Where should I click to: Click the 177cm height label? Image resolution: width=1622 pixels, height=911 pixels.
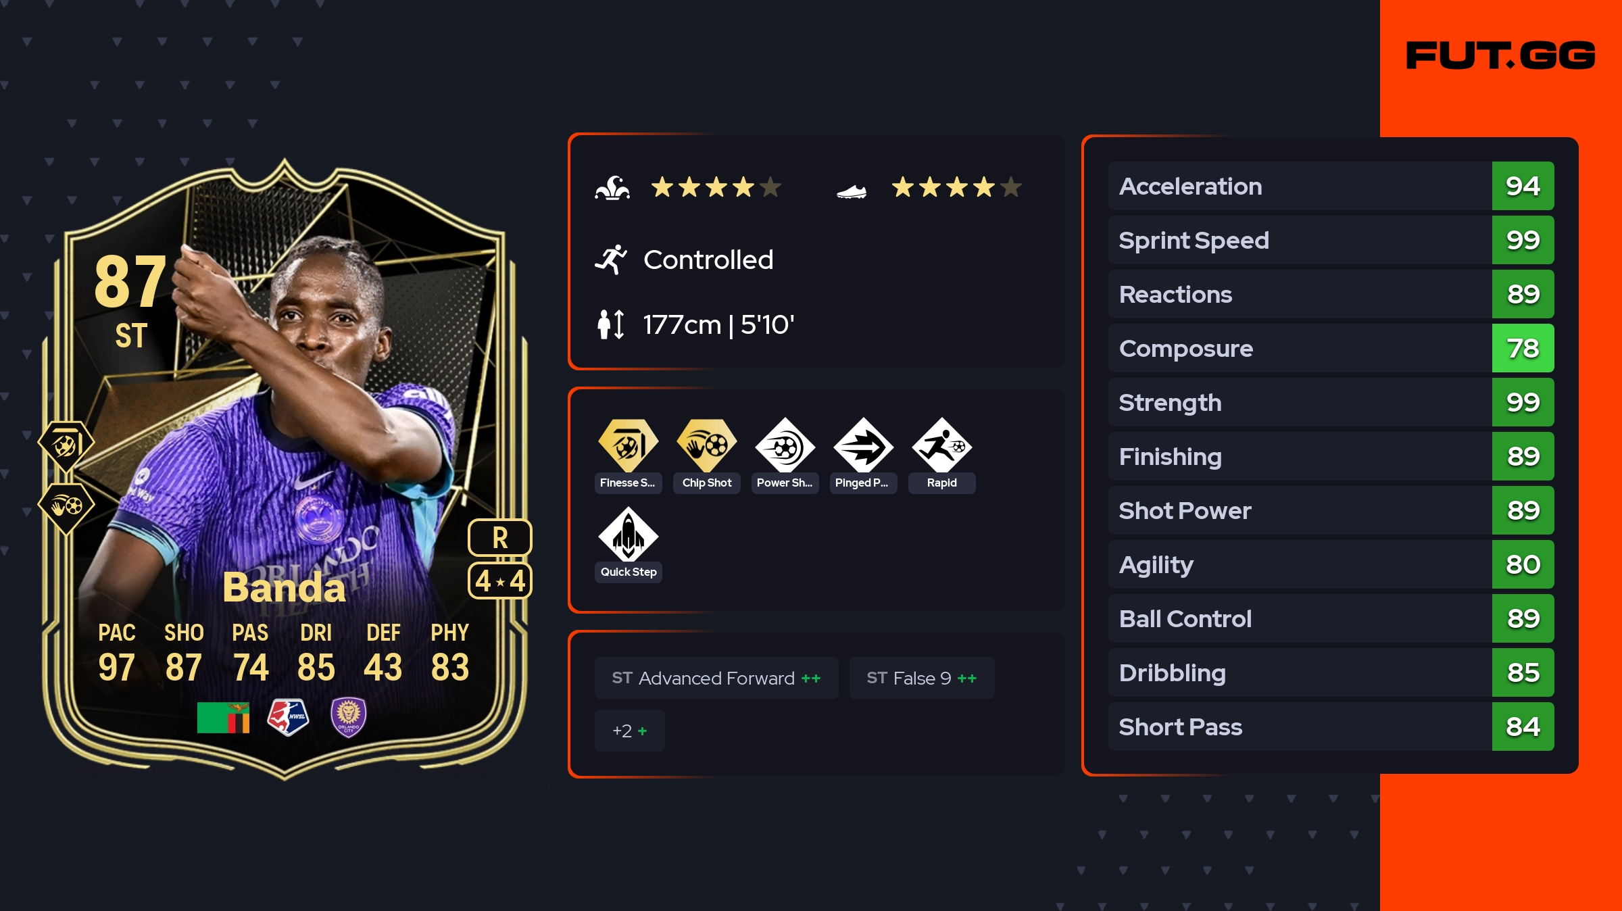(x=718, y=324)
